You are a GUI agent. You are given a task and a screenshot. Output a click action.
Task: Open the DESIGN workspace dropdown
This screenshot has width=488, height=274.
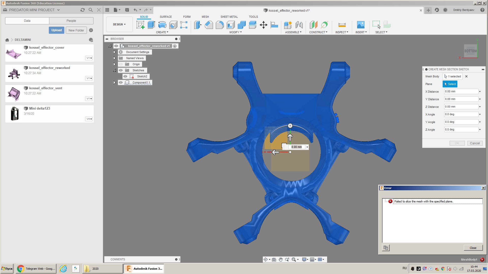coord(119,24)
